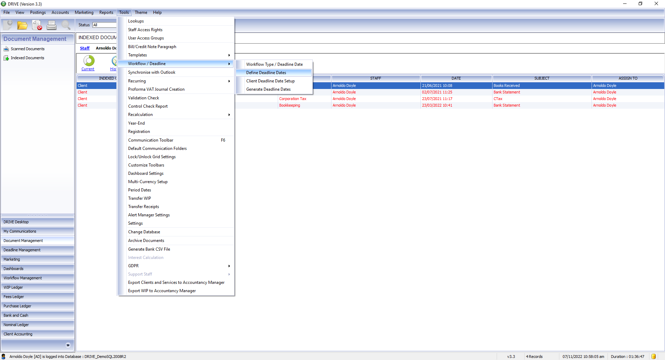Open the Reports menu

tap(106, 12)
